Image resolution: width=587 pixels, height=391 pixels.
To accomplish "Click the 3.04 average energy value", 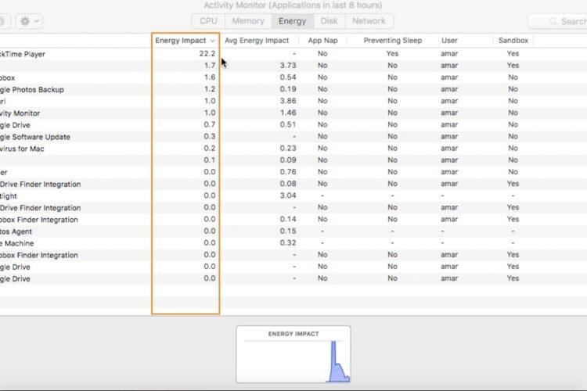I will click(x=288, y=195).
